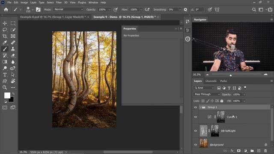Select the Lasso tool

coord(5,30)
